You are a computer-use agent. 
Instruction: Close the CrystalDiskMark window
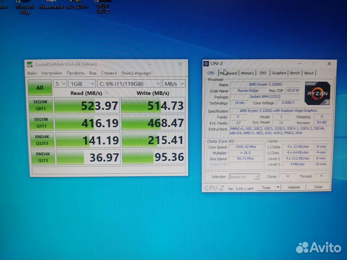tap(180, 64)
